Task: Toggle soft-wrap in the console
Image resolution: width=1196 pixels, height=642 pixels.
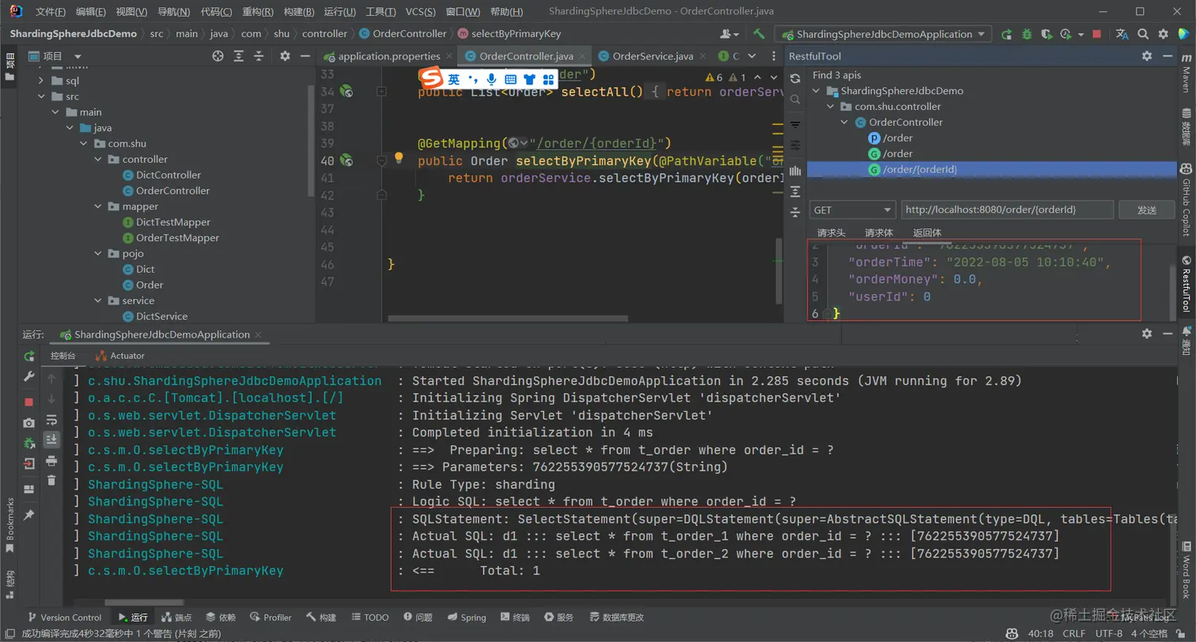Action: 51,419
